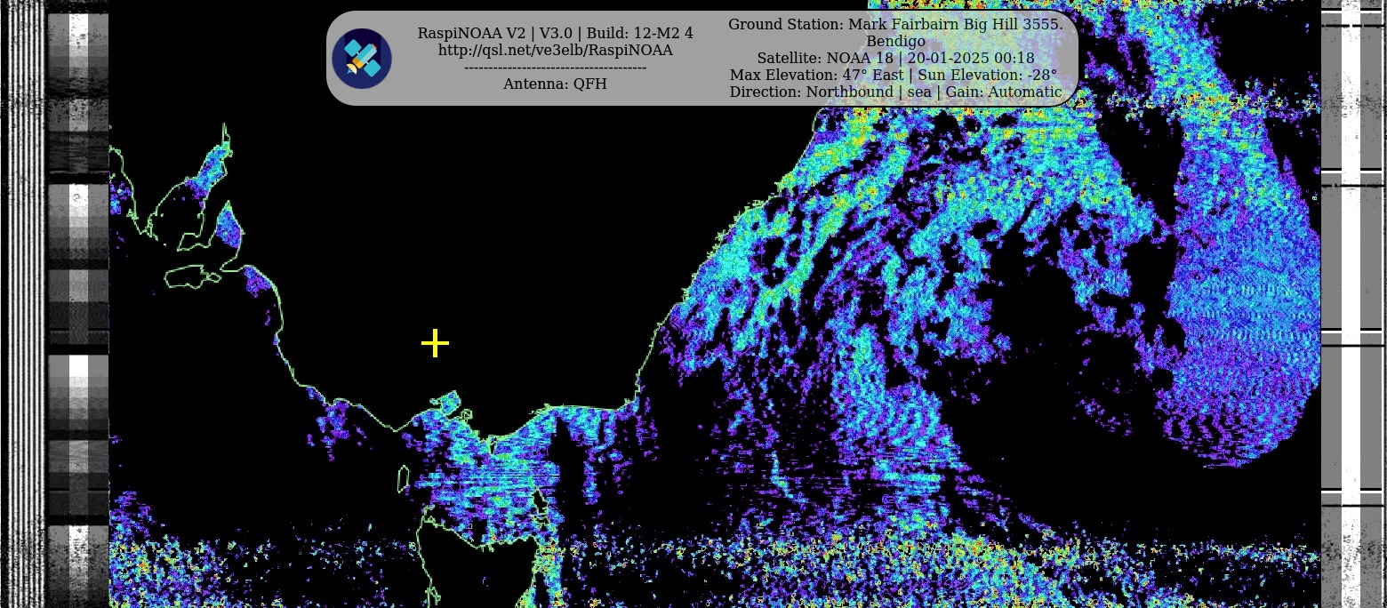The width and height of the screenshot is (1387, 608).
Task: Click the 'Direction: Northbound | sea | Gain: Automatic' line
Action: point(895,92)
